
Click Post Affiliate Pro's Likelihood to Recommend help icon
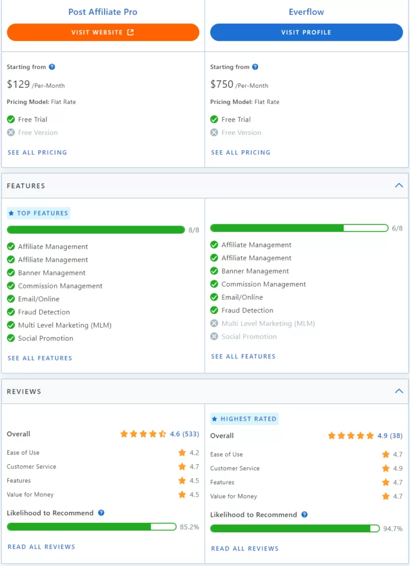pyautogui.click(x=101, y=513)
